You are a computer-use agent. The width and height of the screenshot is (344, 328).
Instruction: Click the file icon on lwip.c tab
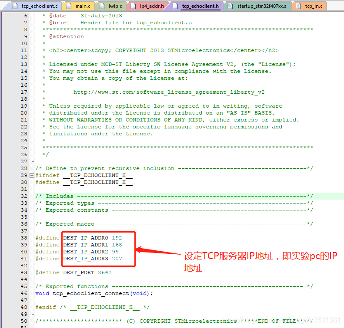(x=102, y=6)
